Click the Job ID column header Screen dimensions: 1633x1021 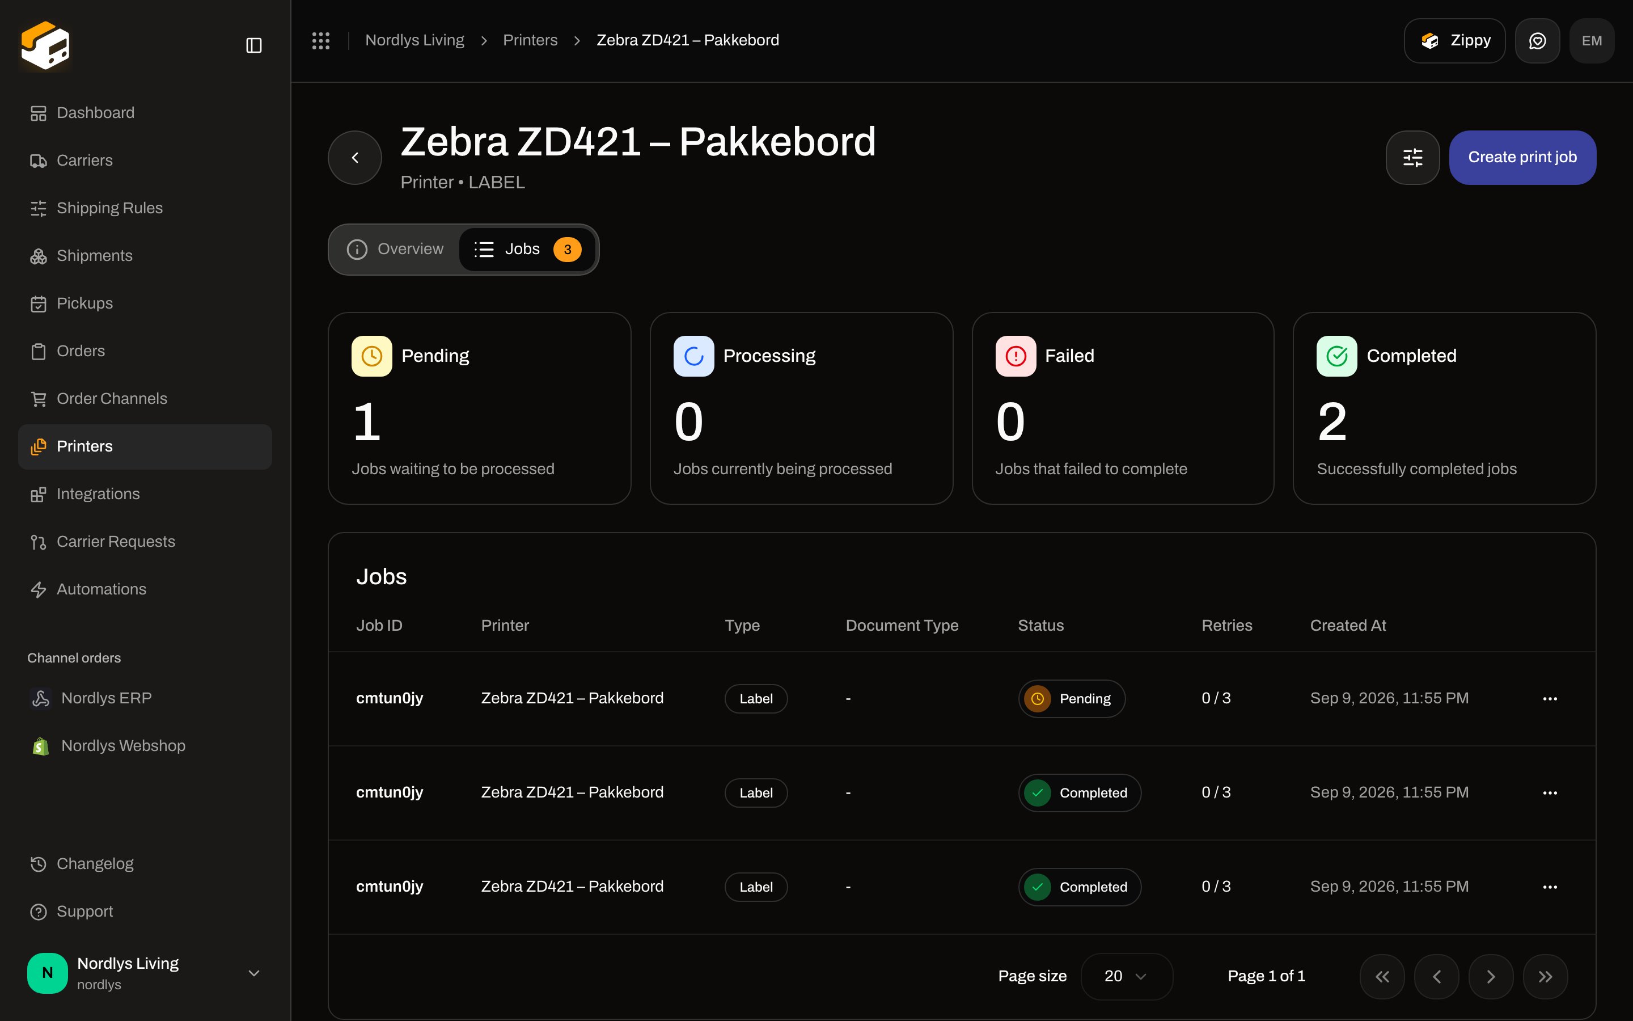point(379,625)
